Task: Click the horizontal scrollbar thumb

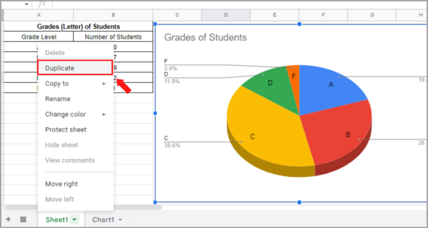Action: (x=84, y=207)
